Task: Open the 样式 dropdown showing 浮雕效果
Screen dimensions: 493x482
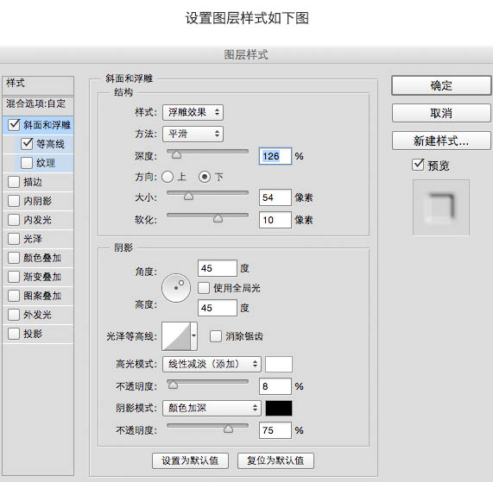Action: pos(193,112)
